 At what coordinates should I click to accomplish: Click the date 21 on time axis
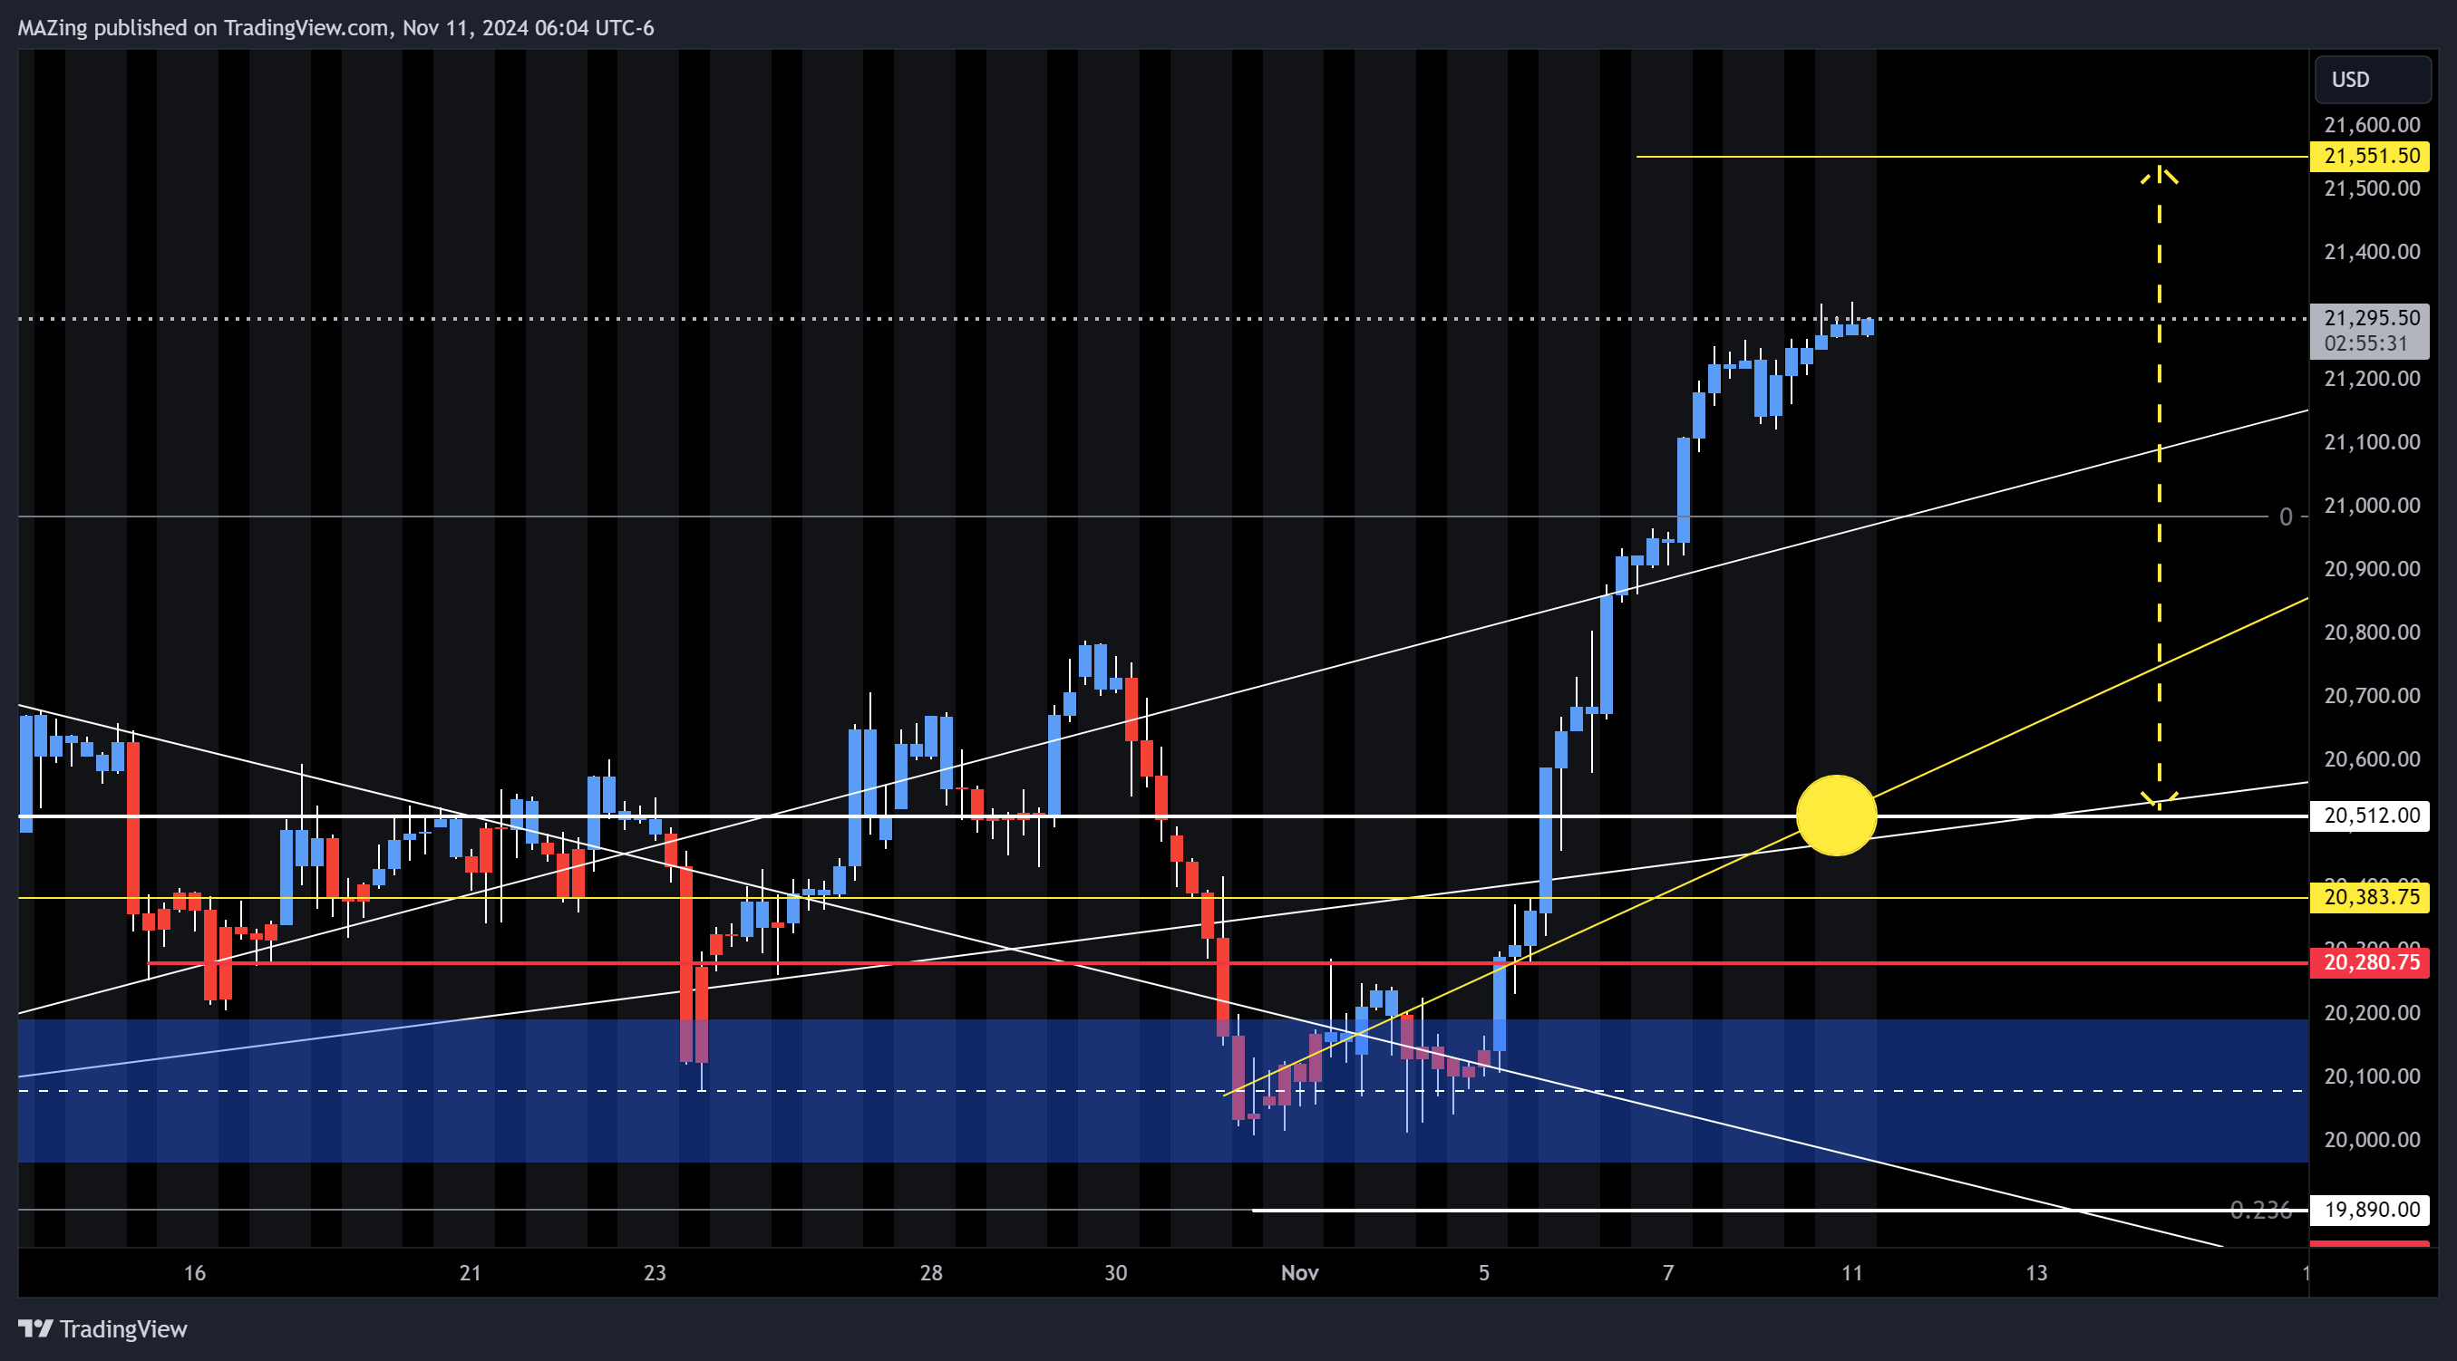471,1273
